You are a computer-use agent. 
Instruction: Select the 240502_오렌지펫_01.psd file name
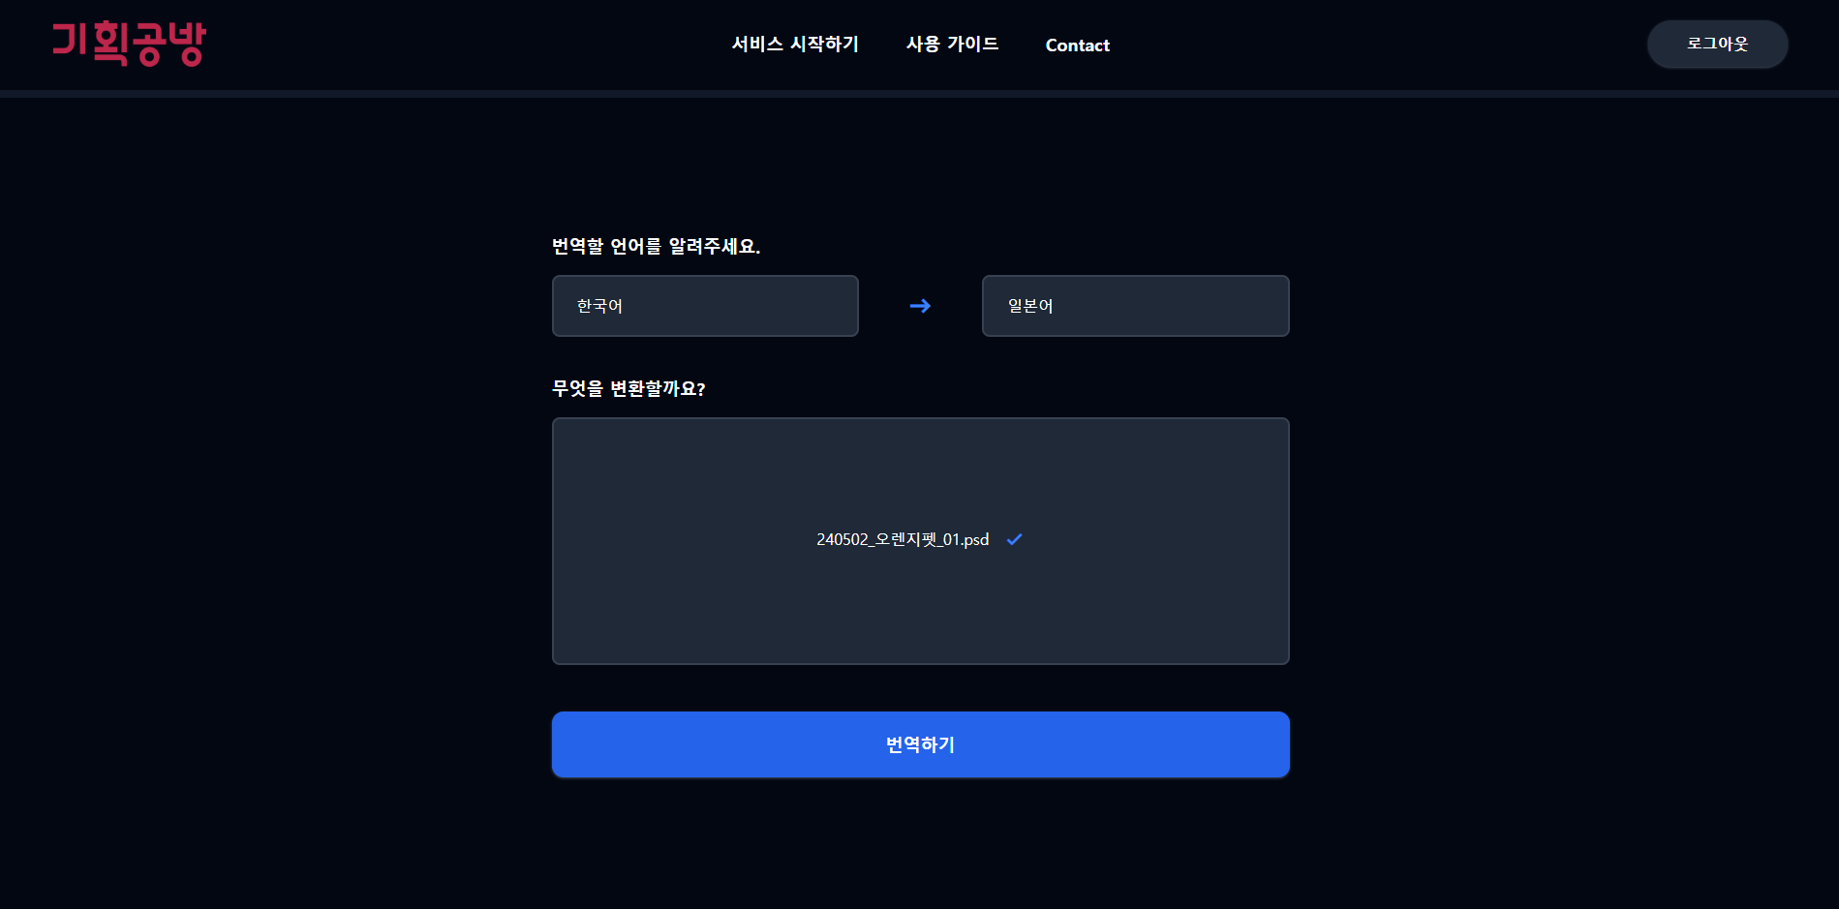click(x=902, y=539)
